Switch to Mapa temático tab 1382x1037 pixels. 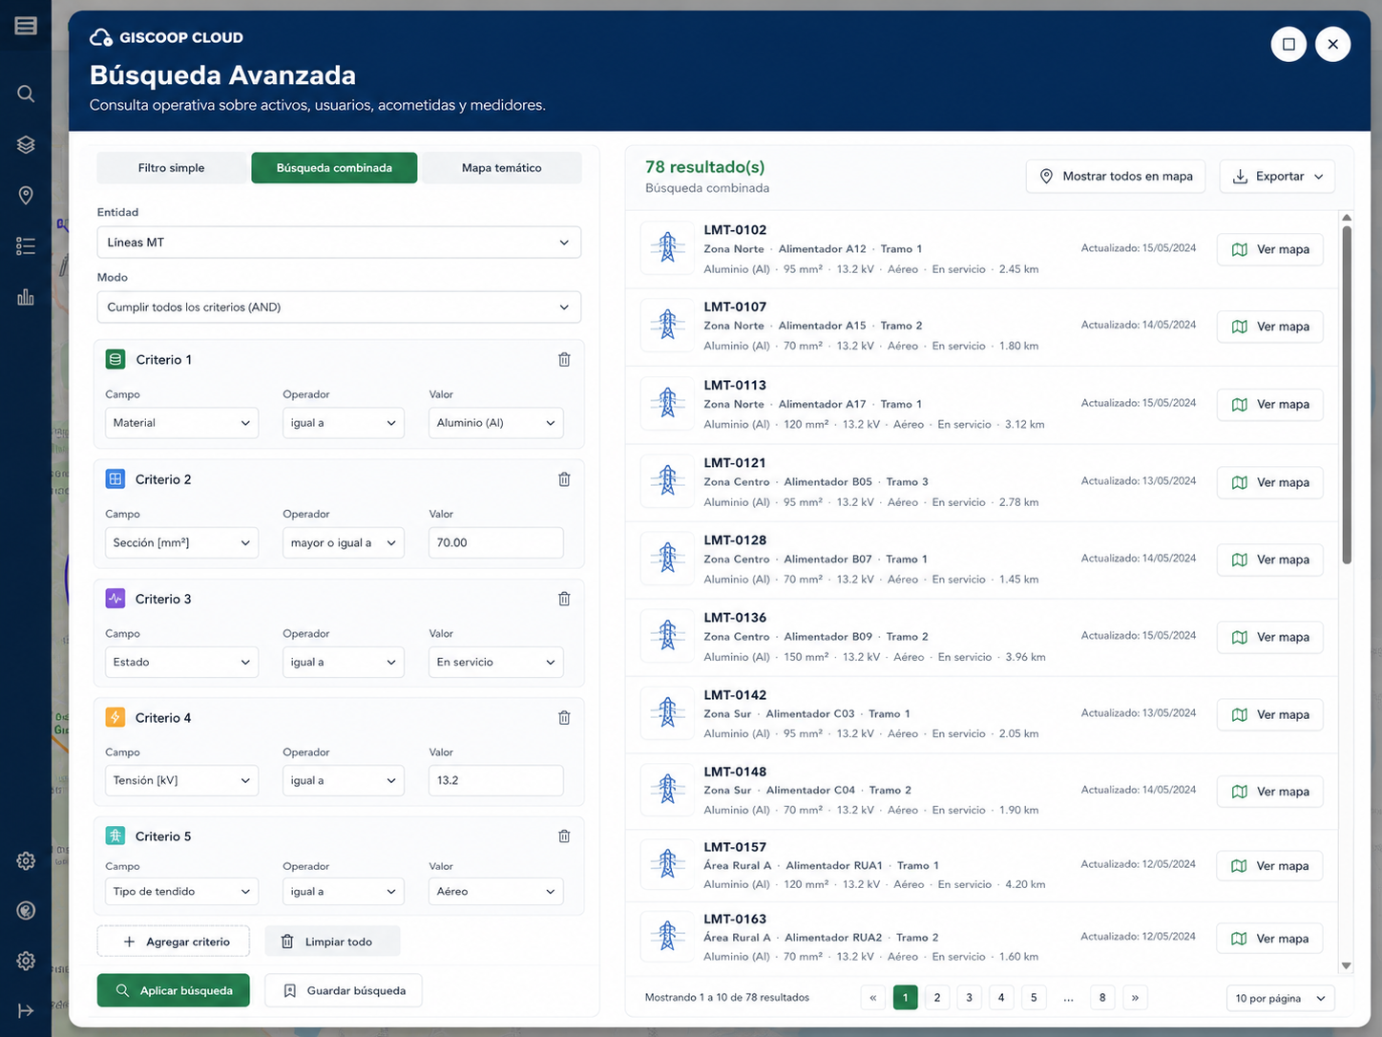point(502,168)
